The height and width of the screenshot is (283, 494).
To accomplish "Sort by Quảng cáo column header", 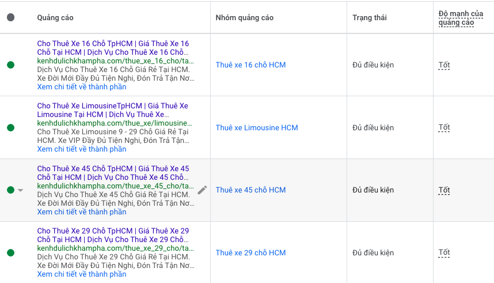I will 55,18.
